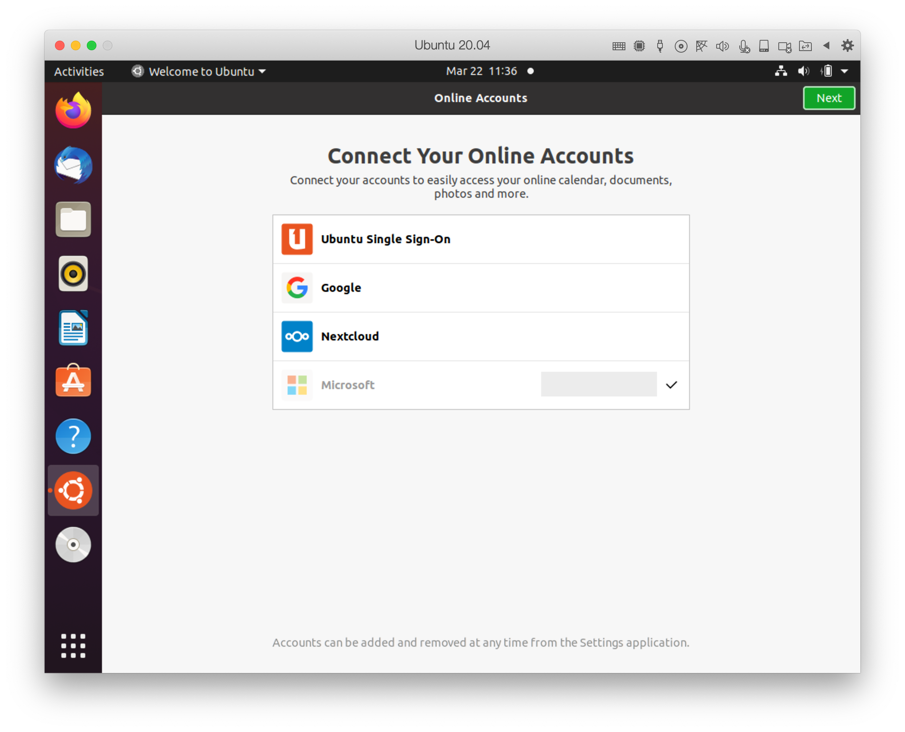Launch Rhythmbox music player
The width and height of the screenshot is (905, 732).
click(x=73, y=274)
